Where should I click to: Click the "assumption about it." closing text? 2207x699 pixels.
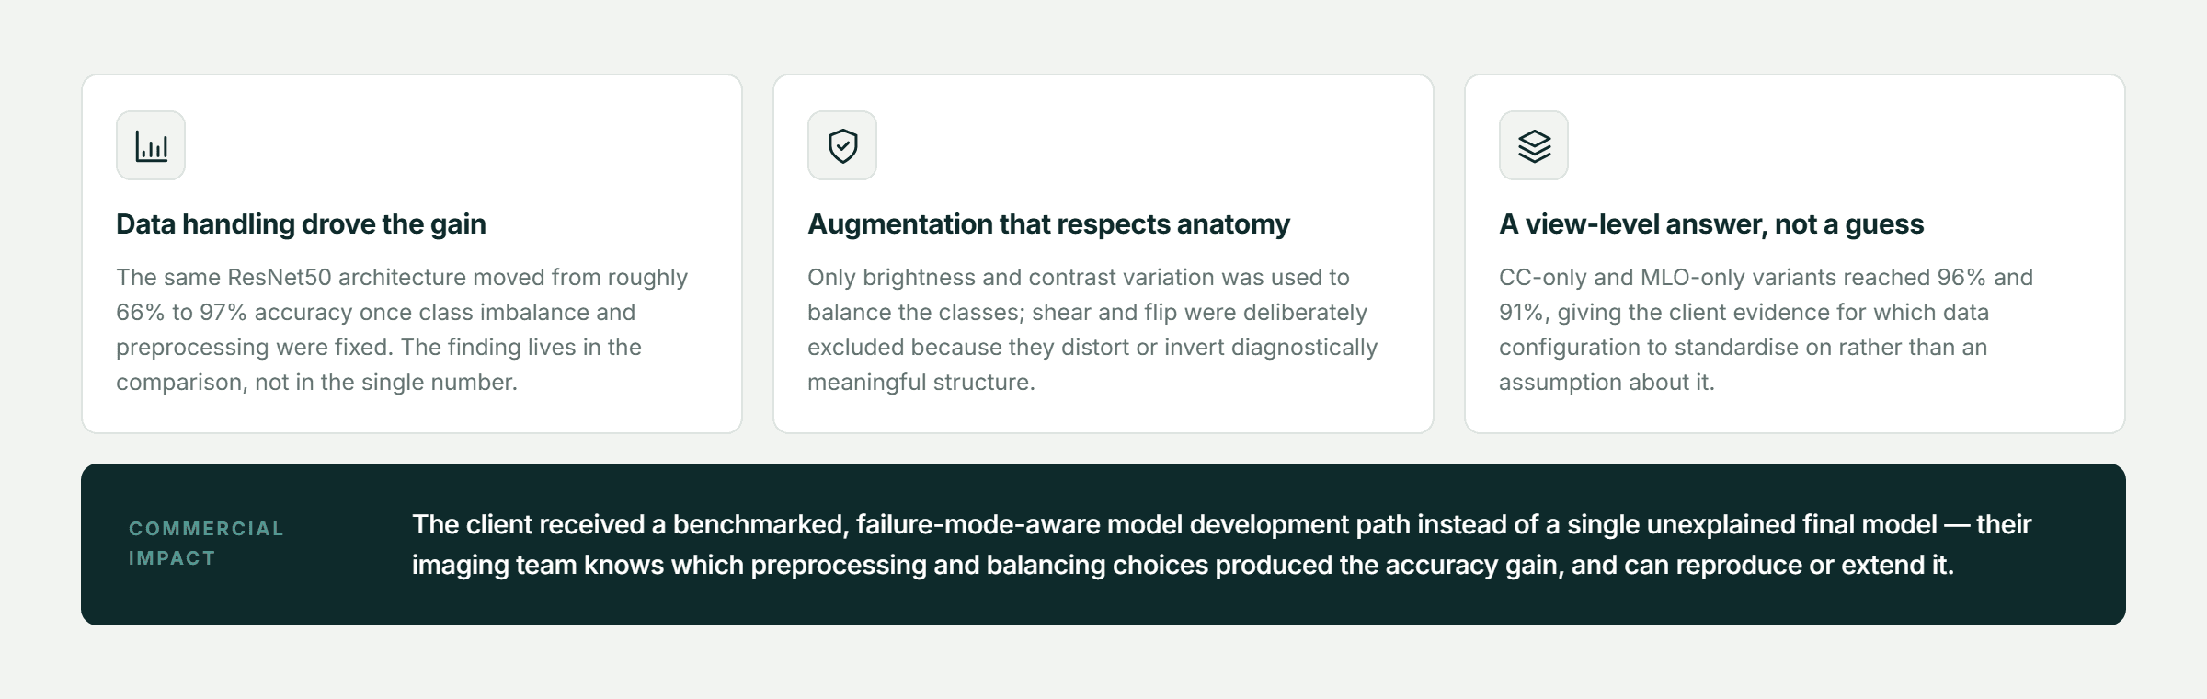click(1607, 383)
